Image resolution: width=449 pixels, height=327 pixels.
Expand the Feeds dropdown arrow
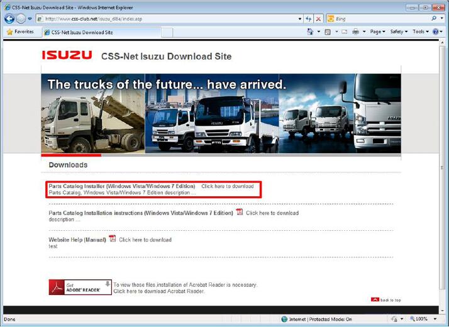(x=336, y=31)
